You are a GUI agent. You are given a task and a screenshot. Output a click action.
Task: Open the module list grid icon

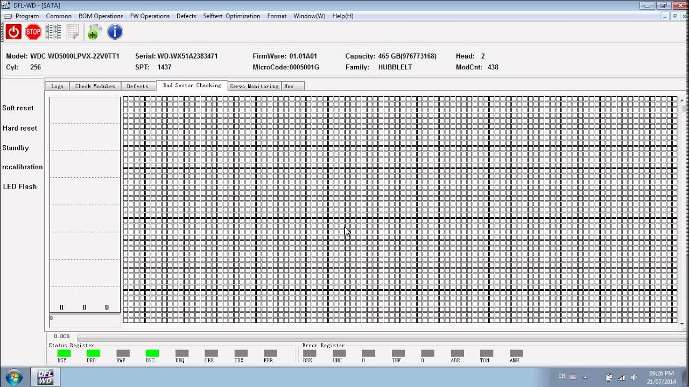tap(53, 32)
